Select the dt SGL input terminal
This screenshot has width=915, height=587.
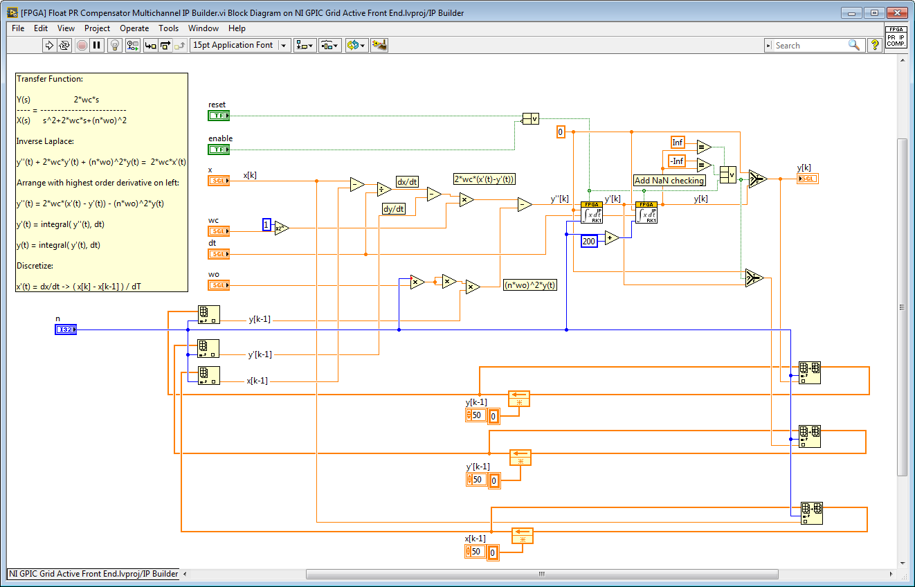click(x=219, y=254)
